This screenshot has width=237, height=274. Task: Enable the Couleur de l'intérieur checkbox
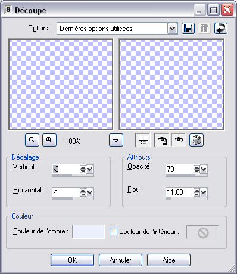[113, 232]
